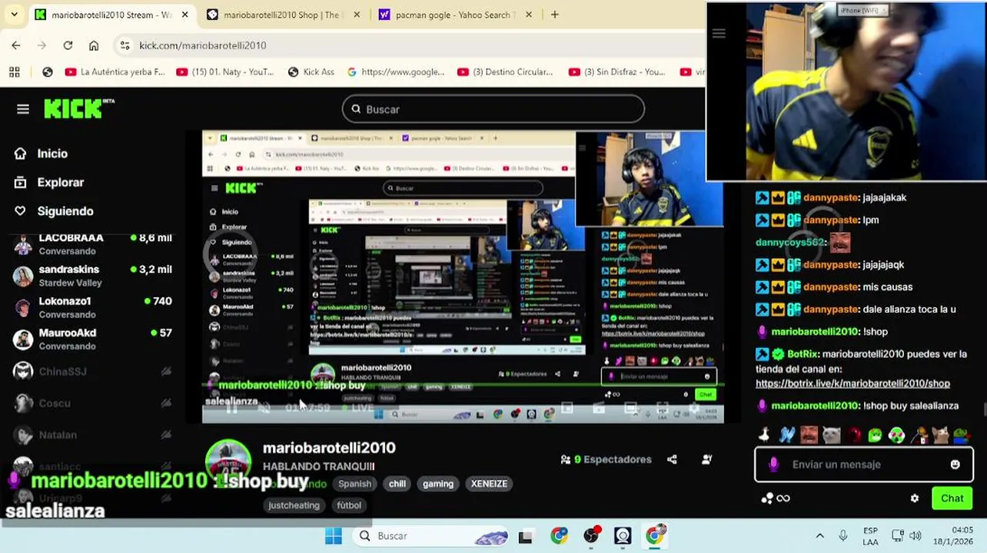This screenshot has height=553, width=987.
Task: Open Kick sidebar hamburger menu
Action: coord(23,109)
